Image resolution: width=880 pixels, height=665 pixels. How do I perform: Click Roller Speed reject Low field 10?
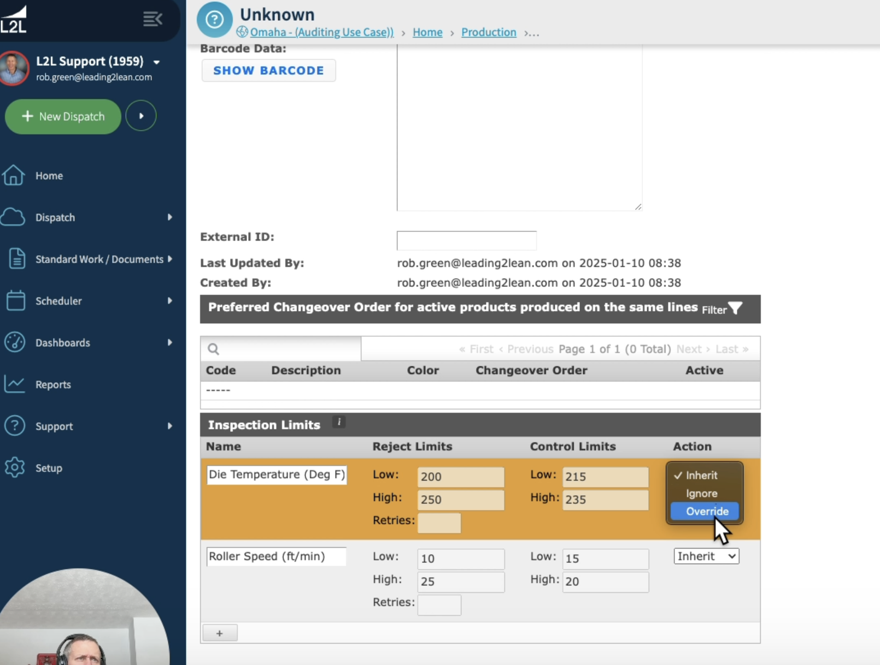461,559
